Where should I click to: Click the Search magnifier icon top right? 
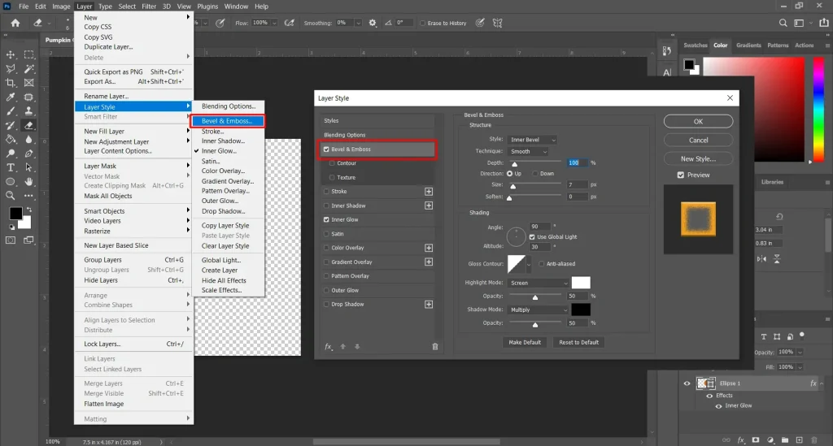coord(783,23)
